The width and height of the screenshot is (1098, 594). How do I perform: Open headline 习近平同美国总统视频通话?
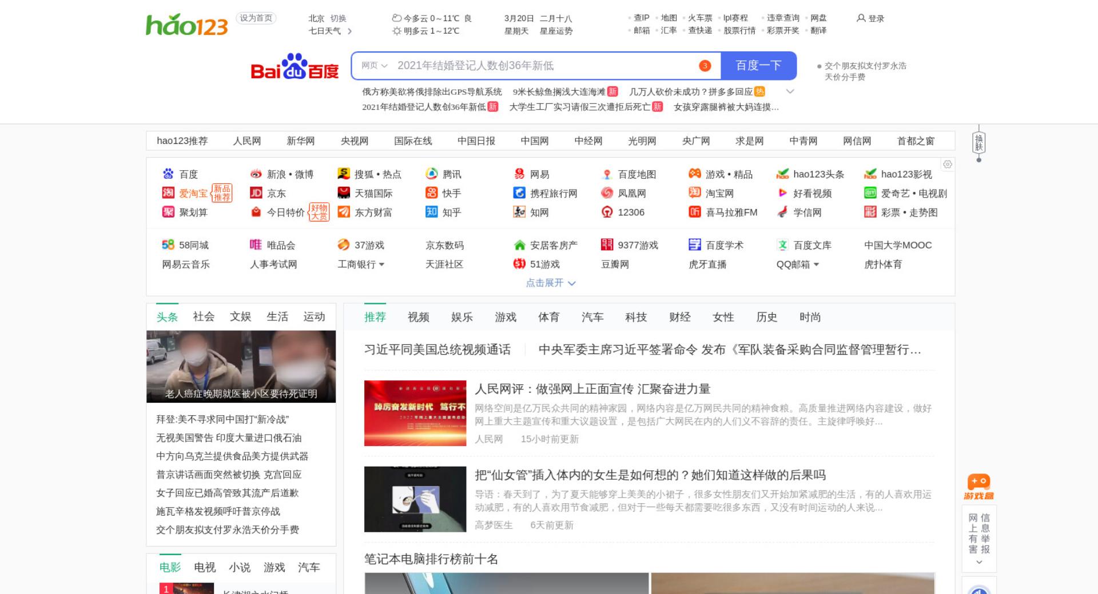point(437,350)
